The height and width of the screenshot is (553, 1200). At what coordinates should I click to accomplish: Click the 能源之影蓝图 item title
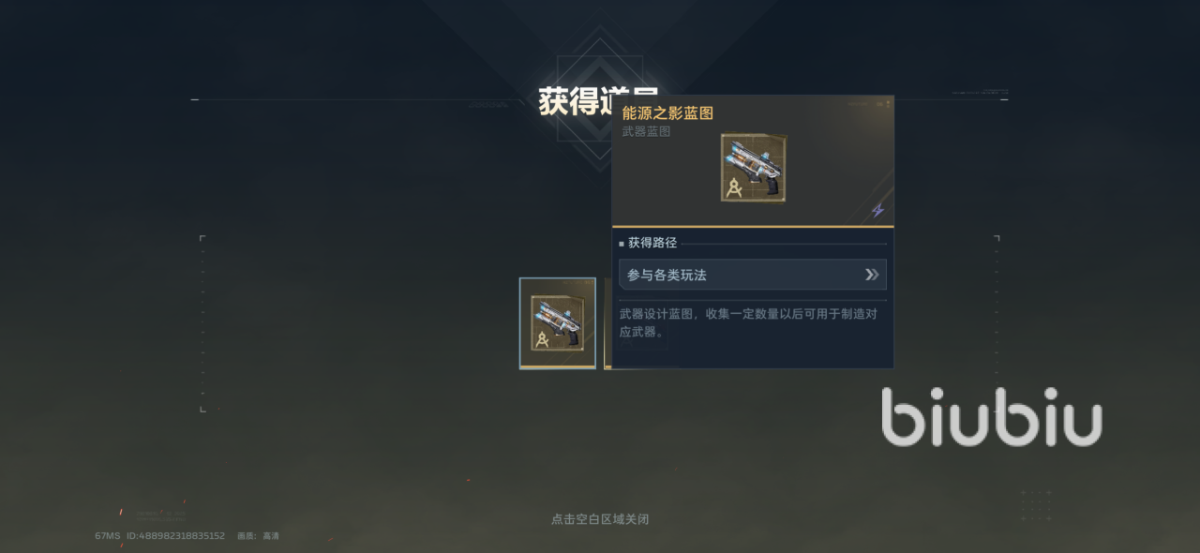[668, 113]
